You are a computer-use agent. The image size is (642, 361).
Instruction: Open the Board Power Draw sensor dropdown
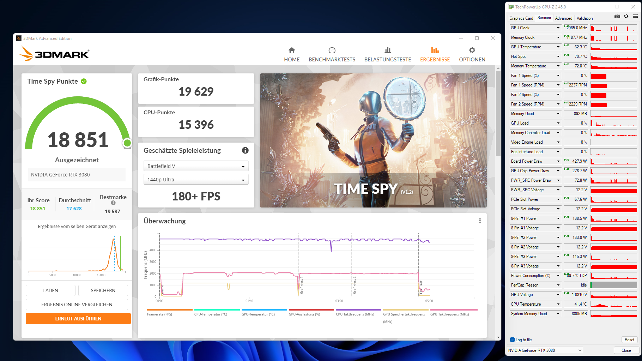[x=558, y=161]
